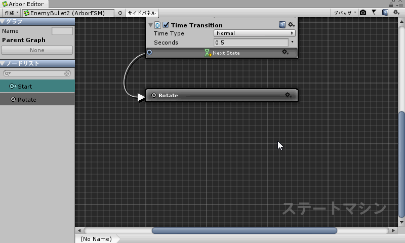Click the vertical scrollbar up arrow
The height and width of the screenshot is (243, 405).
[x=401, y=22]
